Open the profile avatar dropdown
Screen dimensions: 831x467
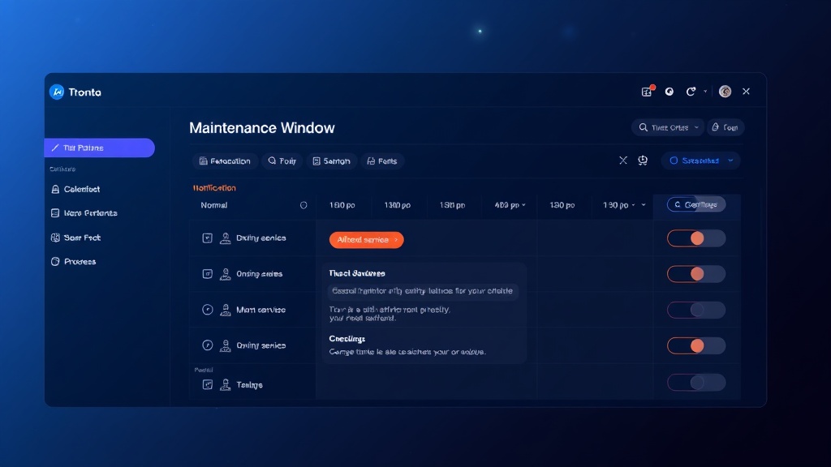pos(725,92)
